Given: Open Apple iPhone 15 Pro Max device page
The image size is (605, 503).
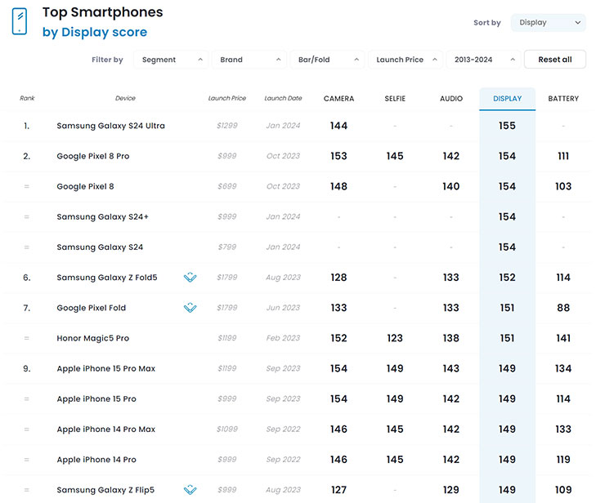Looking at the screenshot, I should [105, 368].
